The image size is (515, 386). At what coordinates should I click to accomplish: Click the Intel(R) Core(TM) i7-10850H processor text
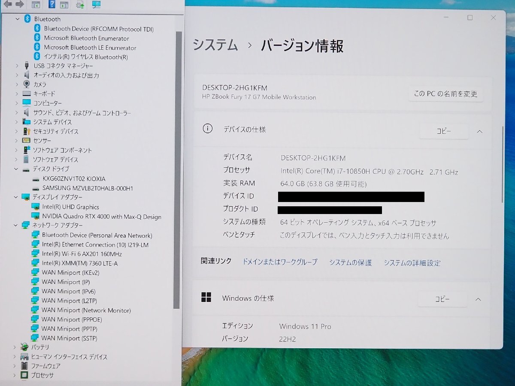coord(370,172)
